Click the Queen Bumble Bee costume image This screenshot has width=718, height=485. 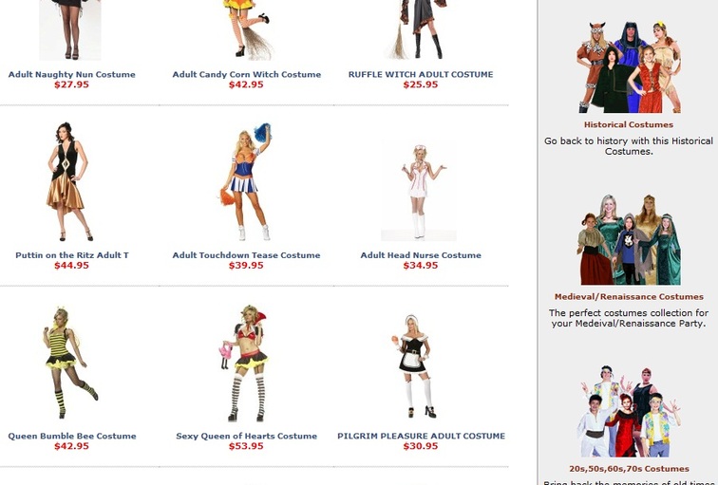point(70,363)
